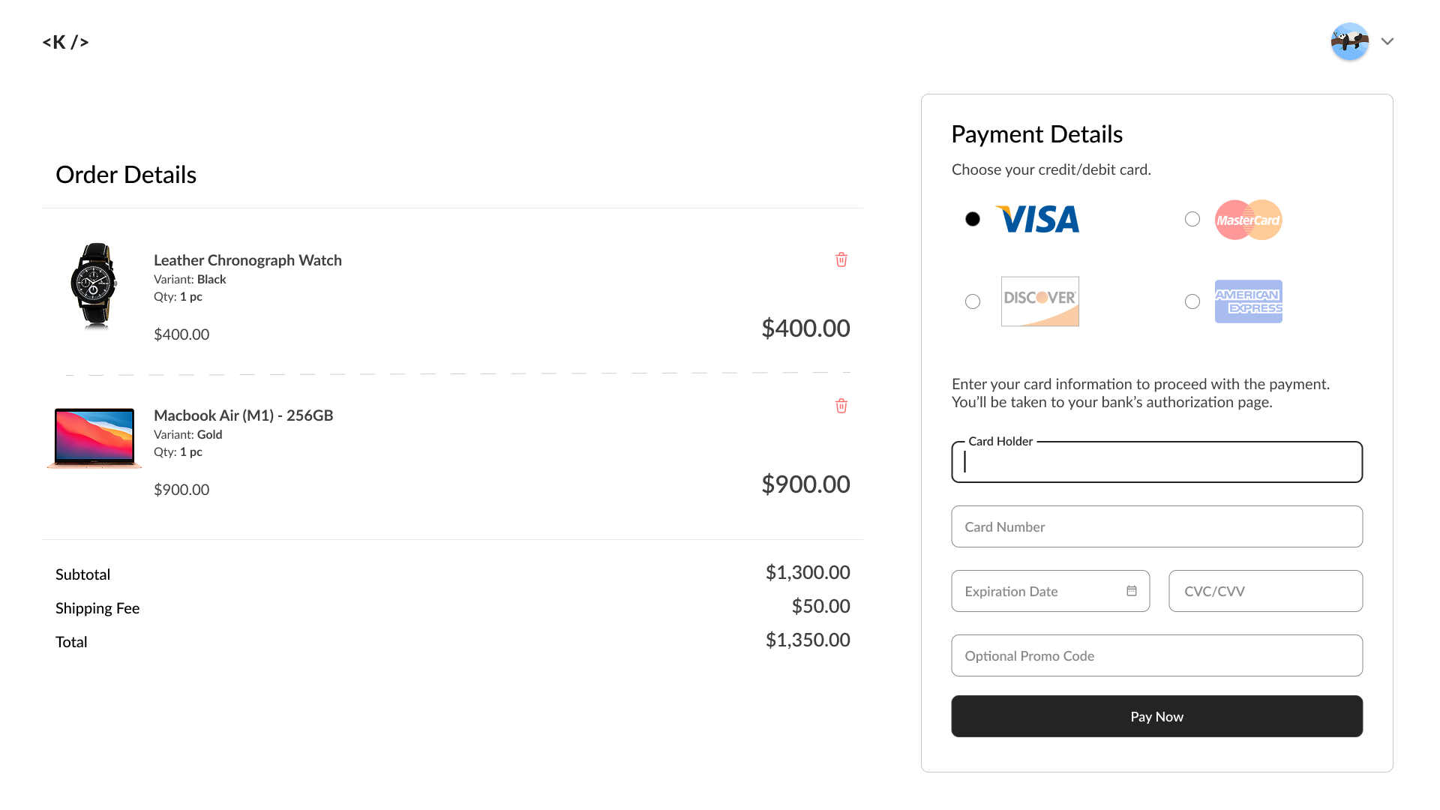Click the Optional Promo Code field

[1156, 655]
